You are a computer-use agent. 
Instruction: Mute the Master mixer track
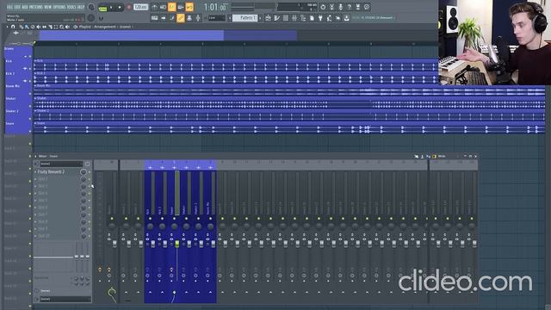click(x=112, y=219)
